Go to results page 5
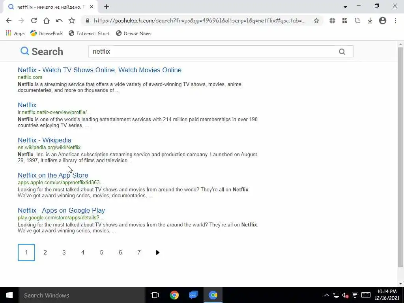 pyautogui.click(x=101, y=252)
